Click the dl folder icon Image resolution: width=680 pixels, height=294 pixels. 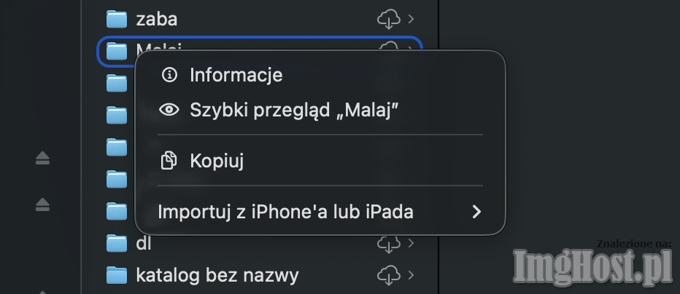coord(117,243)
